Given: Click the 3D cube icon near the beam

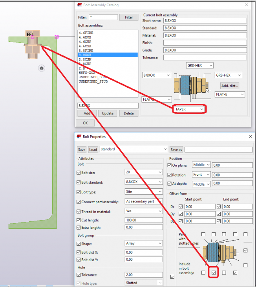Looking at the screenshot, I should point(42,68).
